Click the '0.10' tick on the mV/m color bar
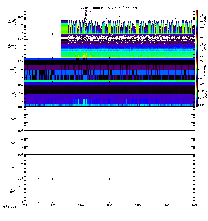Viewport: 208px width, 221px height. [201, 70]
